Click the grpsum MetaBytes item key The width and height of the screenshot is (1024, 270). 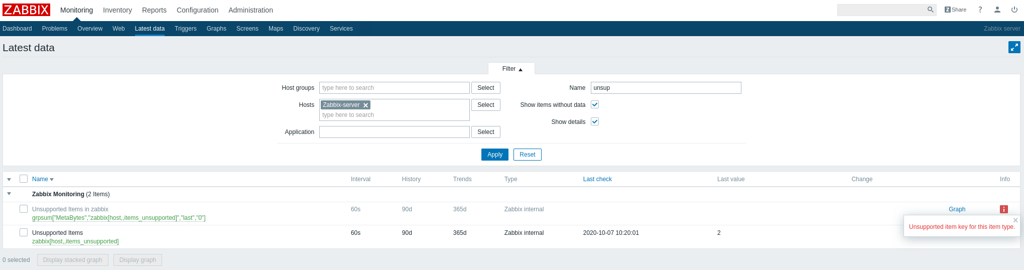(119, 218)
